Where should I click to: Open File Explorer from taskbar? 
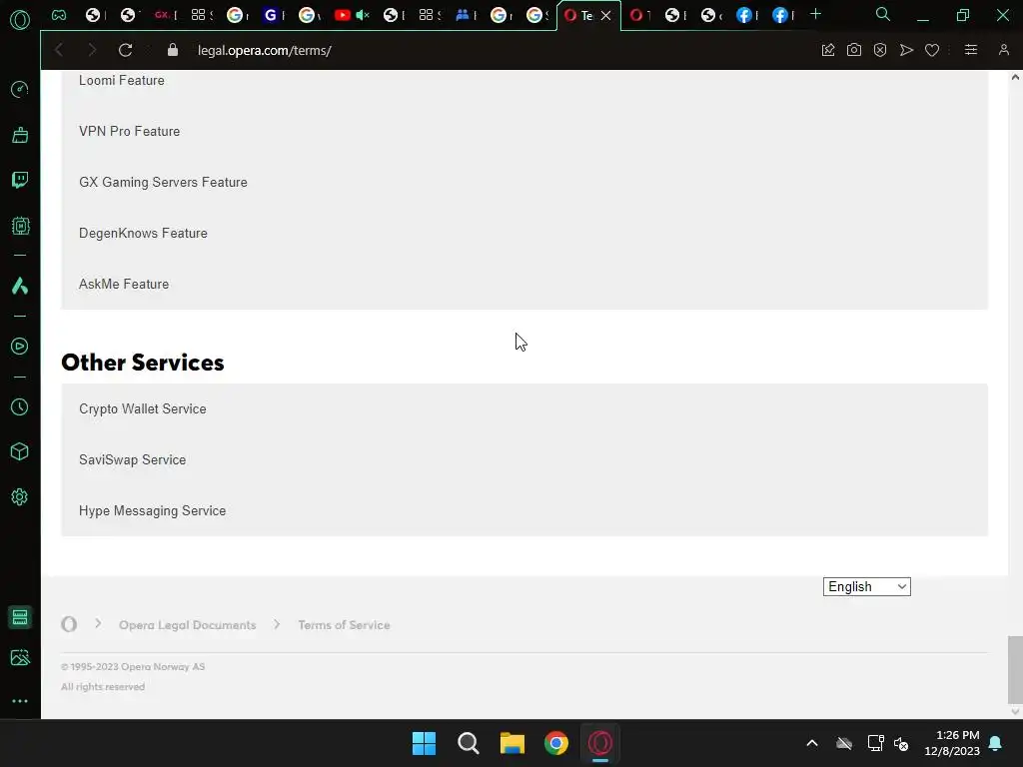click(x=512, y=743)
